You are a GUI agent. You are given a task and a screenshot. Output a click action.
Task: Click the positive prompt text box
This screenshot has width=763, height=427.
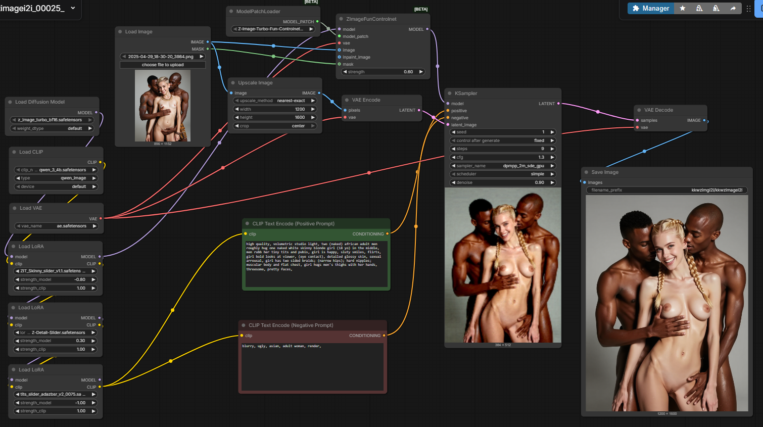[x=316, y=263]
